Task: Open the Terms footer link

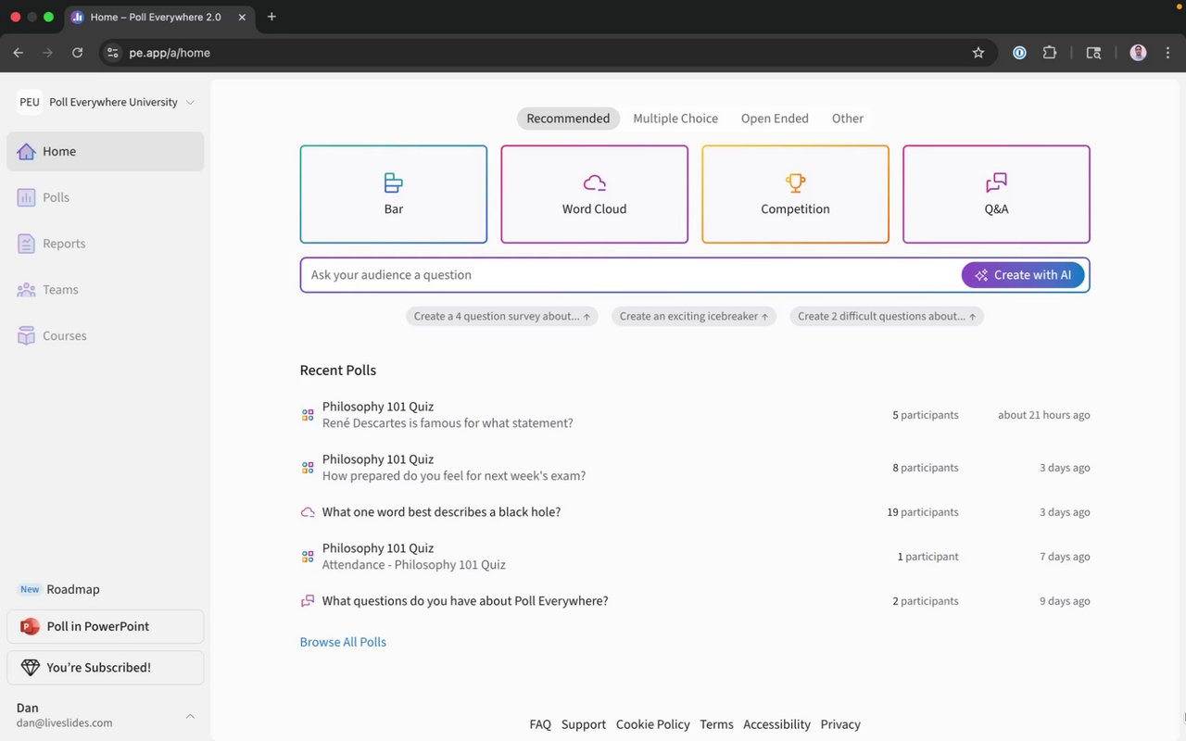Action: tap(716, 724)
